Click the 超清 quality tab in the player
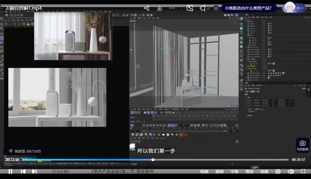Screen dimensions: 311x179 219,172
